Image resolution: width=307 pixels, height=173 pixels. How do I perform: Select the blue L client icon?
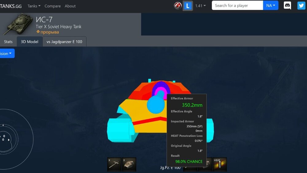(188, 6)
